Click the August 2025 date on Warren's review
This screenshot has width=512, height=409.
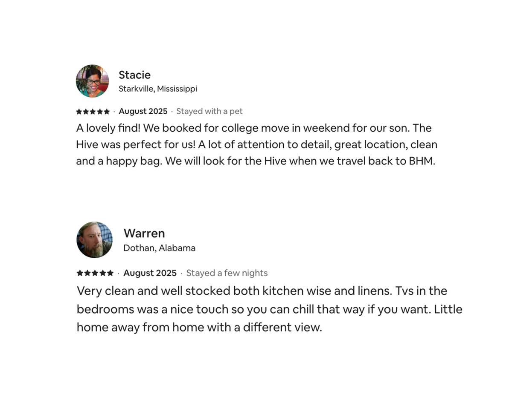[x=150, y=273]
